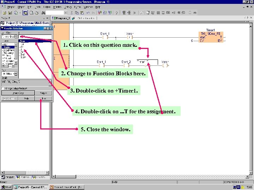Click the vertical bars toolbar icon
The height and width of the screenshot is (190, 254).
click(x=158, y=13)
